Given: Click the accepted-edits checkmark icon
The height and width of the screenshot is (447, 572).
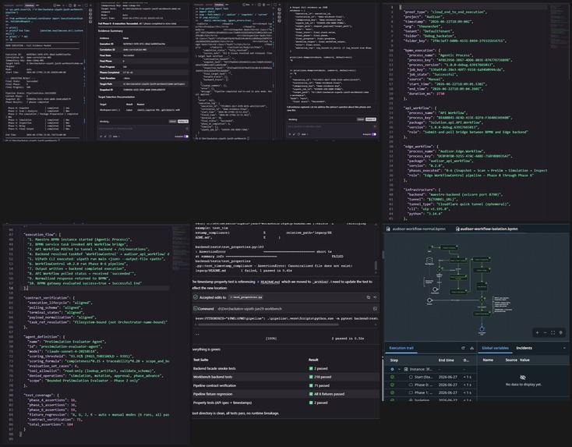Looking at the screenshot, I should tap(196, 297).
